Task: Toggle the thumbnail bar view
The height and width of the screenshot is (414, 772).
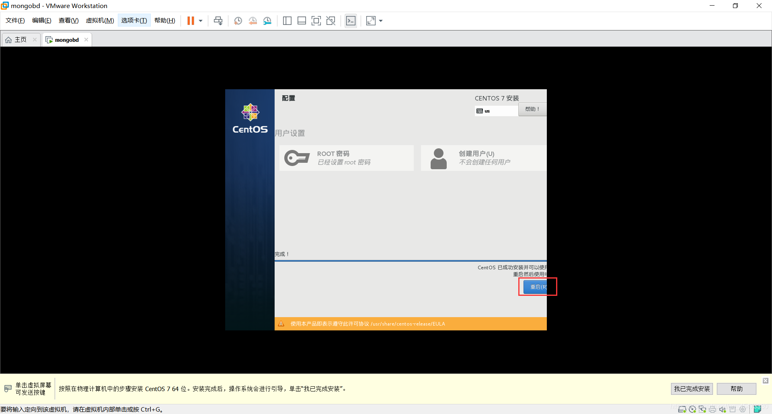Action: click(302, 21)
